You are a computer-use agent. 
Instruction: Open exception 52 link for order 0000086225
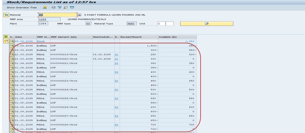tap(116, 98)
